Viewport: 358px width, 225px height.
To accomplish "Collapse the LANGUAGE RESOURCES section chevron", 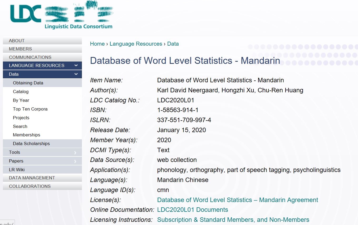I will point(76,65).
